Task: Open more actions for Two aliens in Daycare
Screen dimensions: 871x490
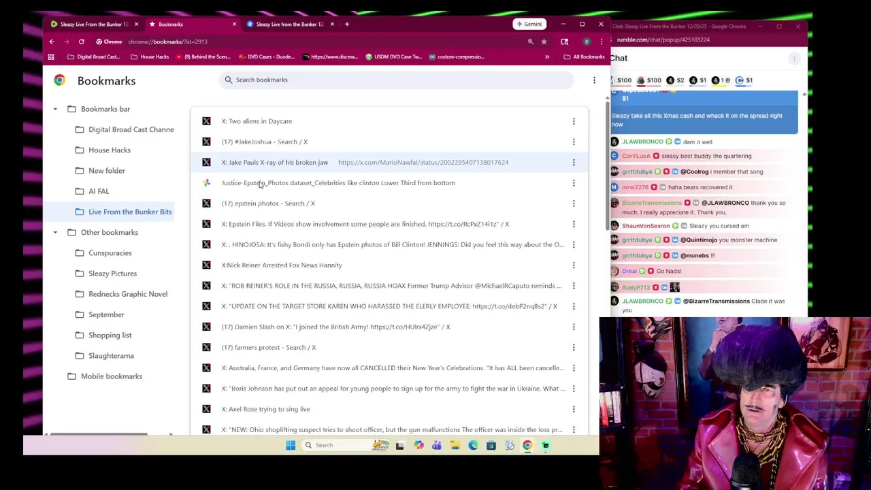Action: tap(574, 121)
